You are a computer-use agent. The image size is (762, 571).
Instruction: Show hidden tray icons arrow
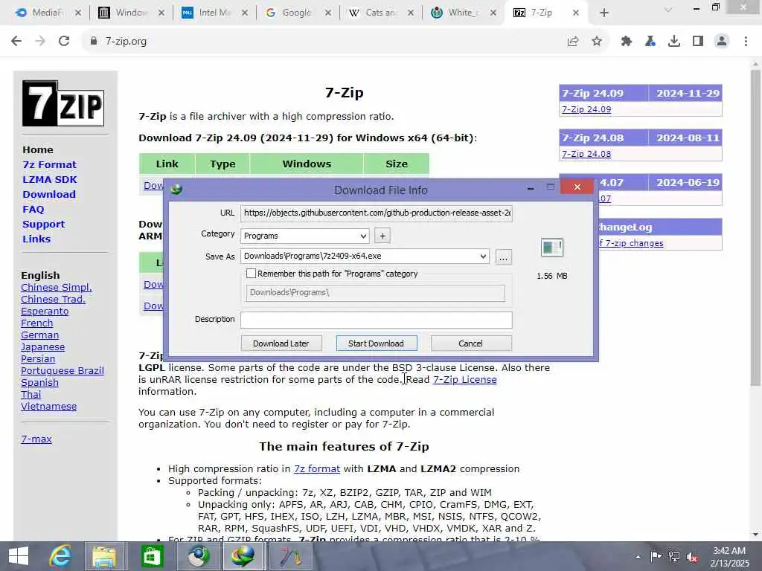pyautogui.click(x=638, y=557)
